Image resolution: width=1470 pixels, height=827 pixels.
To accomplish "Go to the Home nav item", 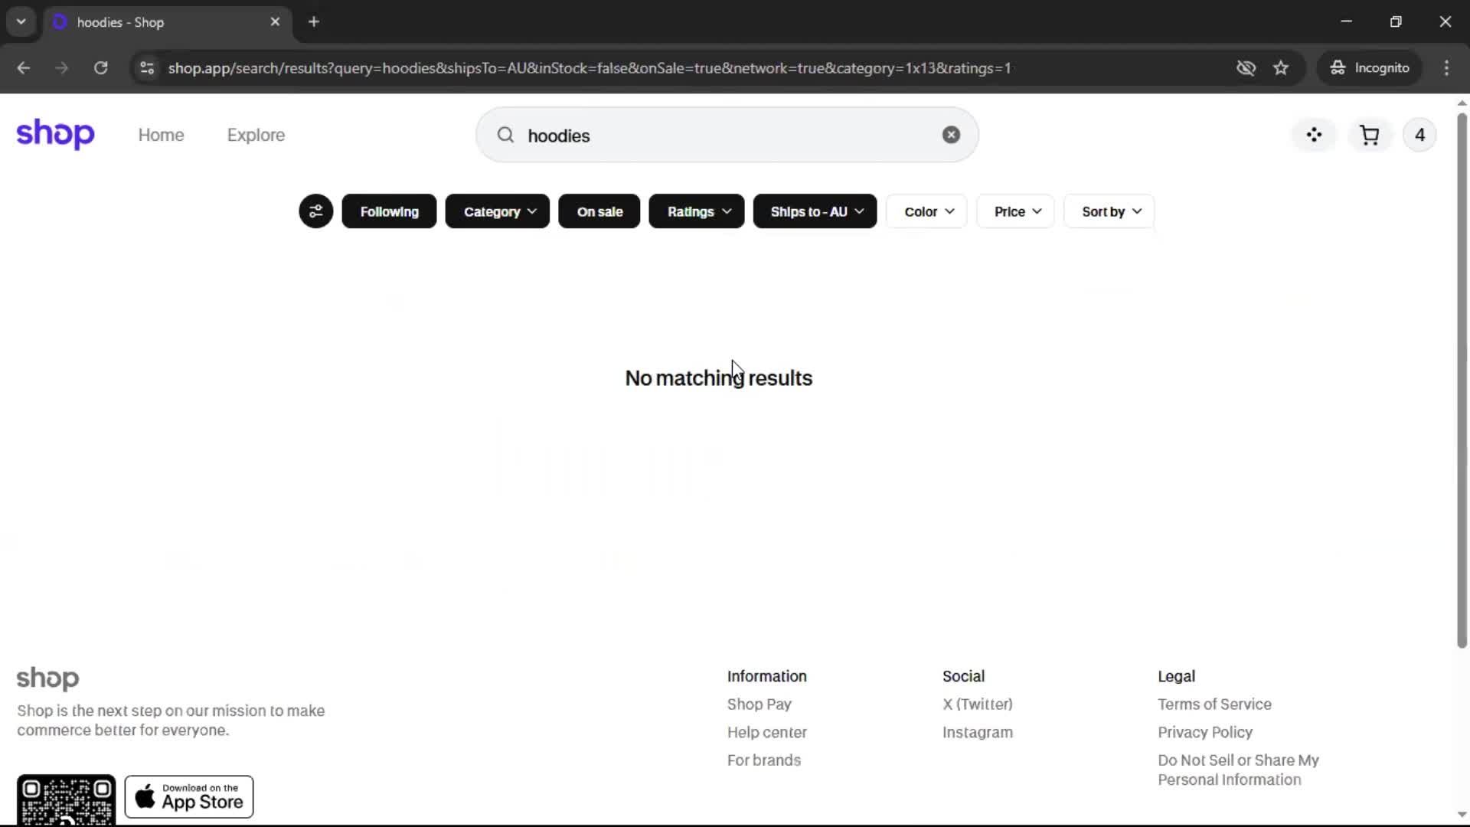I will tap(161, 135).
